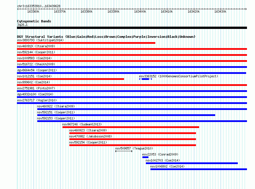Click dgv4932n100 (Coe2014) label

tap(35, 94)
